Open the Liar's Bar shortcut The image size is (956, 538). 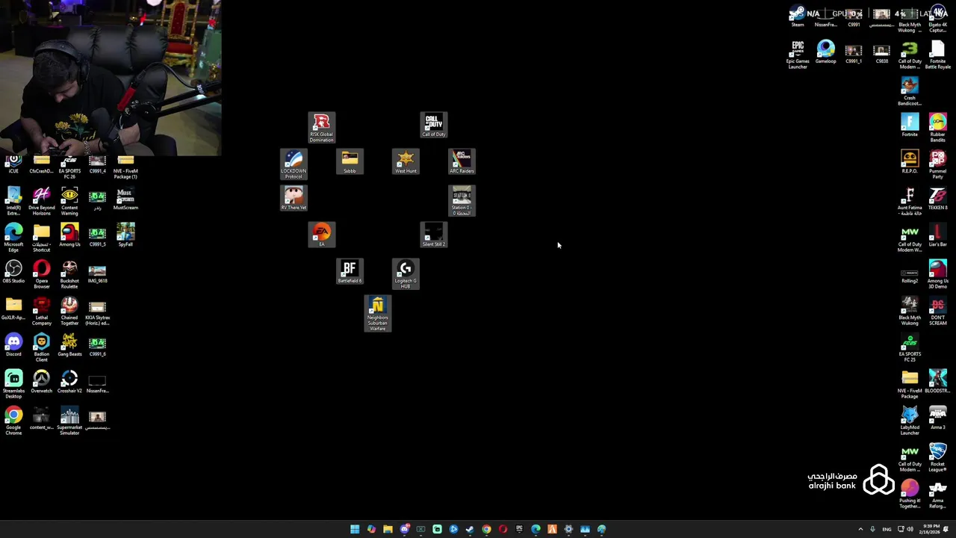point(937,235)
